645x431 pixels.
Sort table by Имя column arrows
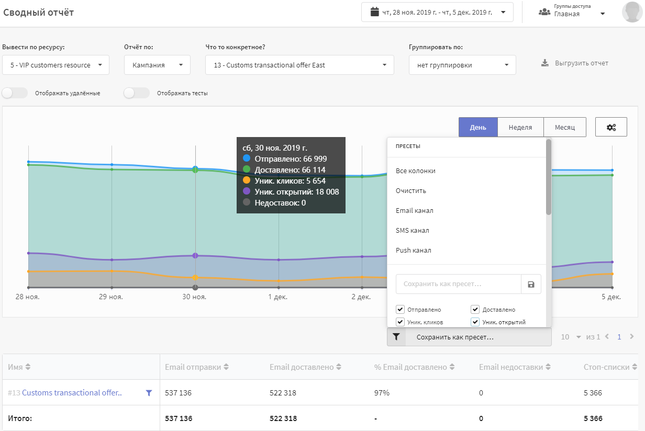28,367
